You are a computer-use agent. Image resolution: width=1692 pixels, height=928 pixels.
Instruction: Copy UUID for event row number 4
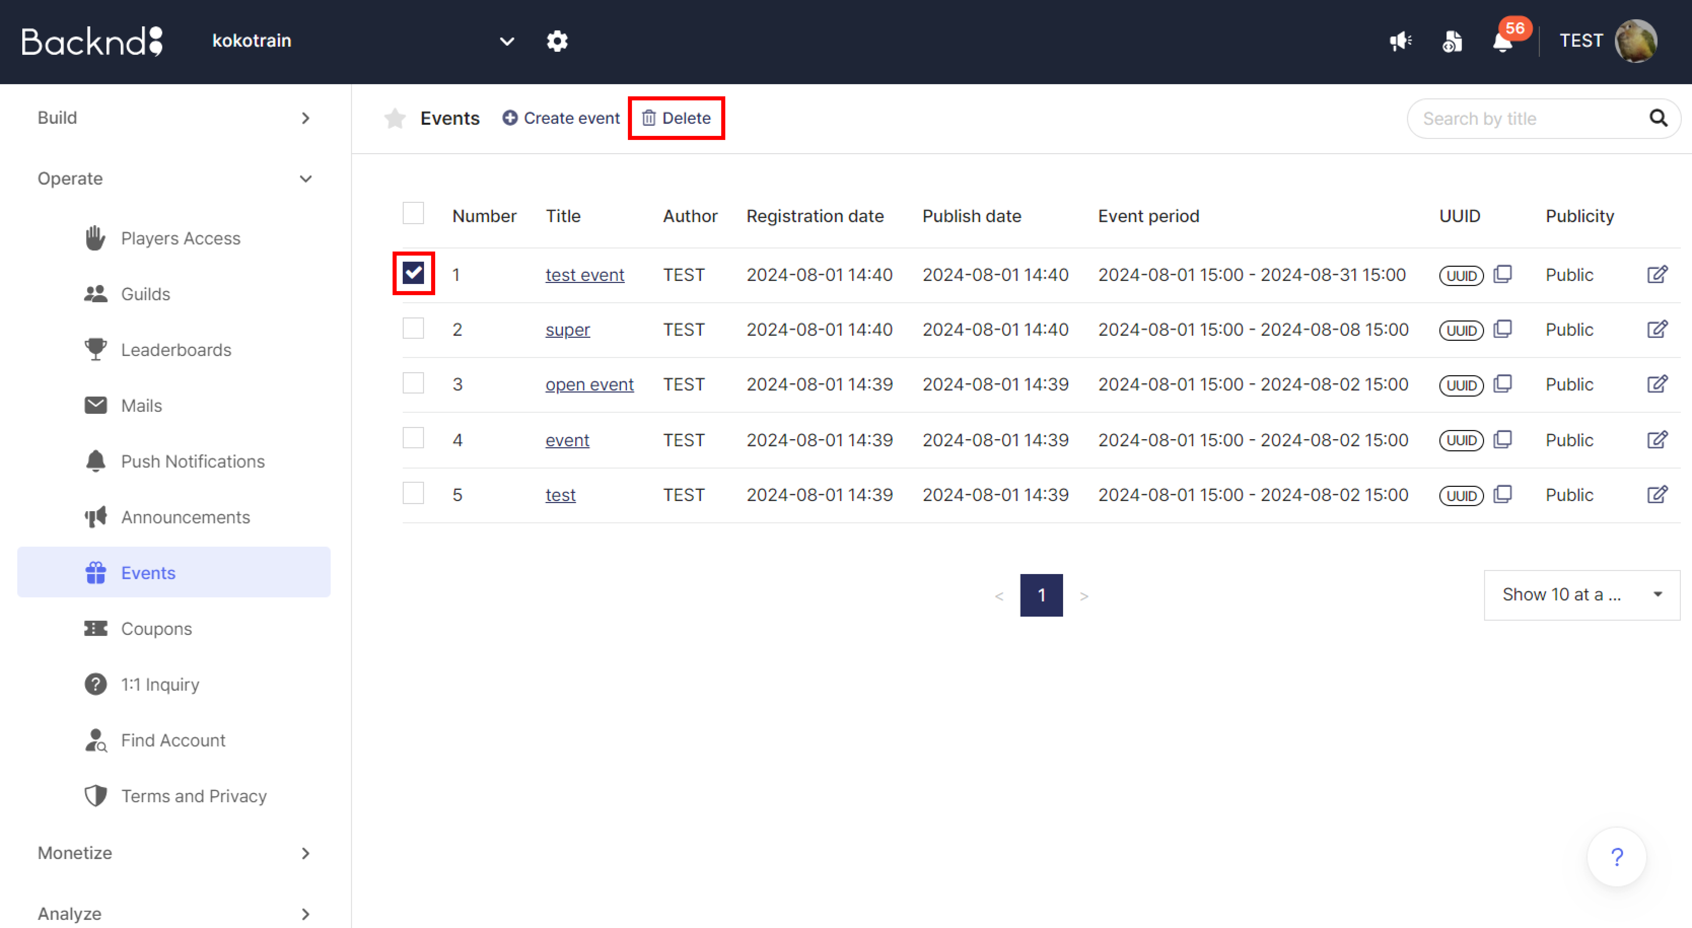tap(1503, 439)
